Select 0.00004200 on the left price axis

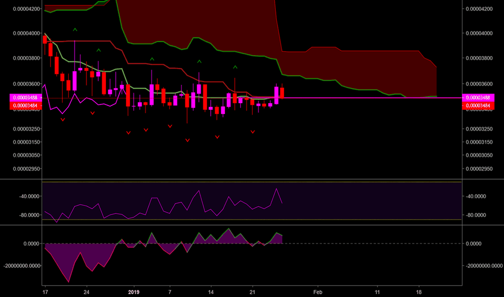pyautogui.click(x=26, y=9)
